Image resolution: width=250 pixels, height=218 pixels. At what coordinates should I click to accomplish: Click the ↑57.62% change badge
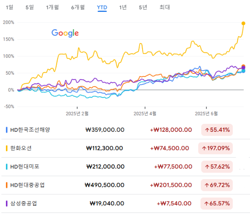[x=217, y=167]
